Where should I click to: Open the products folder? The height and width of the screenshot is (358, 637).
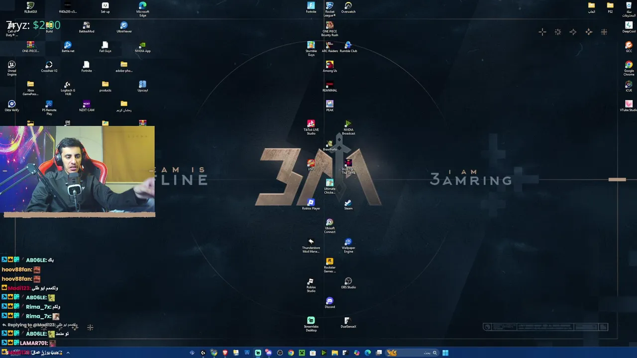pos(105,86)
